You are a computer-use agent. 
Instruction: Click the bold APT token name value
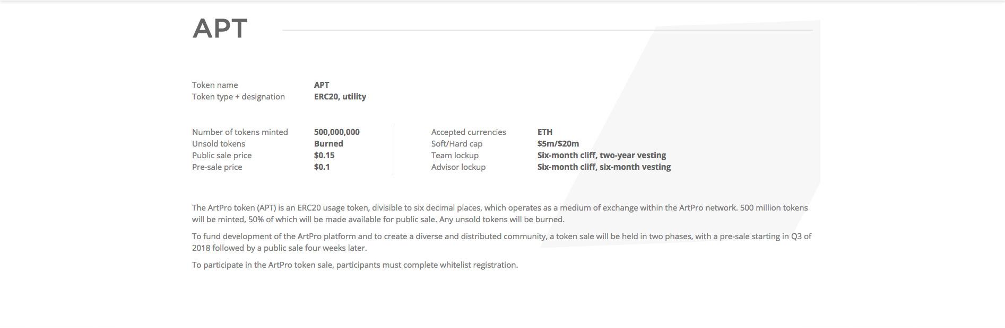click(322, 85)
